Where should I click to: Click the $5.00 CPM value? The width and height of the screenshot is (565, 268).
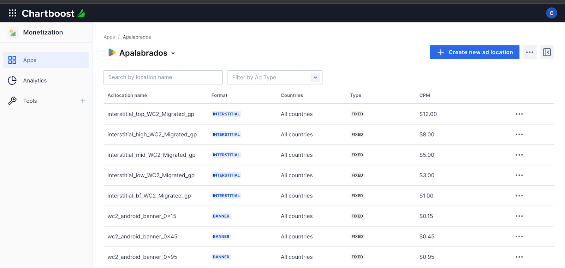(427, 155)
